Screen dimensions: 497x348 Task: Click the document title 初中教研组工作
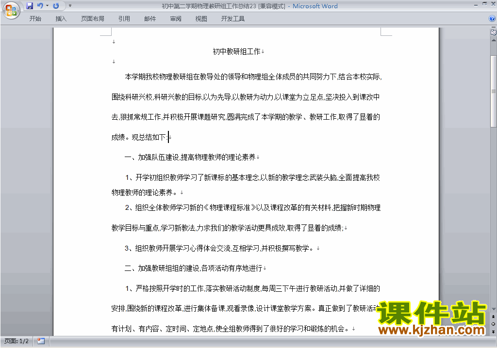click(236, 51)
